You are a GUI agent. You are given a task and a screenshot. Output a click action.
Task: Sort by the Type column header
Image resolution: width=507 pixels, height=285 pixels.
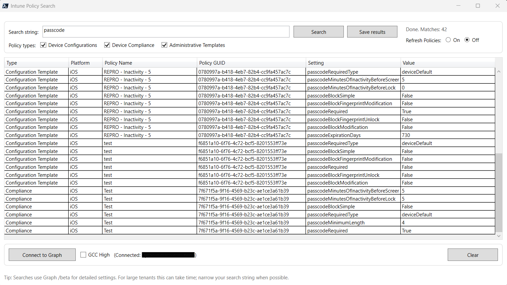click(36, 63)
